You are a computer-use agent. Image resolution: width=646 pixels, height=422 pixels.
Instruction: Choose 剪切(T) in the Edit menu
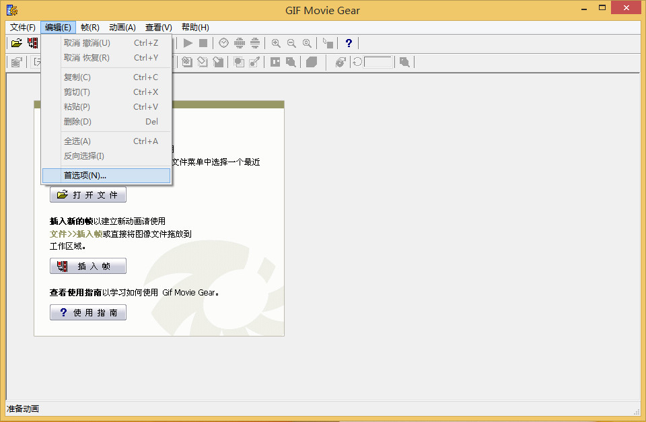point(106,92)
